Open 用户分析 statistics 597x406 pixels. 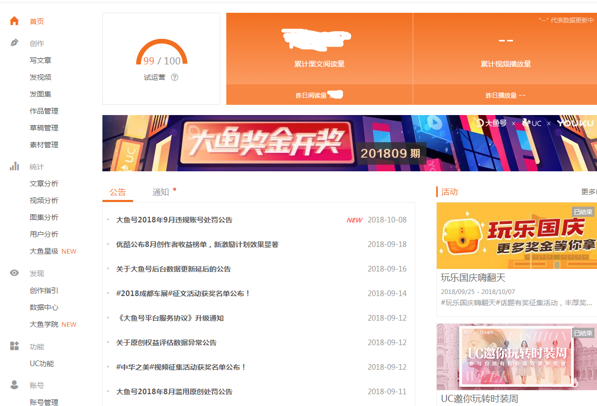click(x=44, y=235)
